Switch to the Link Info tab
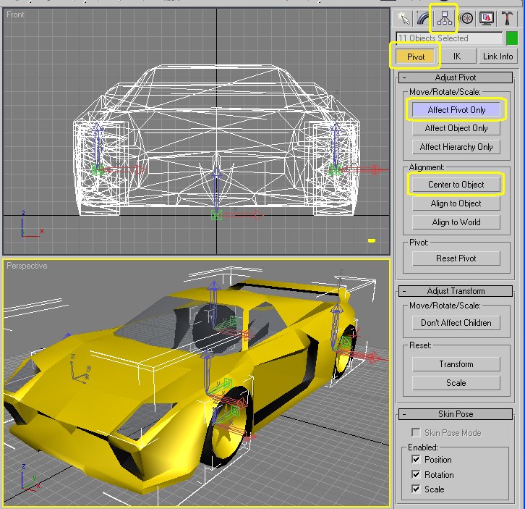This screenshot has width=525, height=509. click(497, 56)
